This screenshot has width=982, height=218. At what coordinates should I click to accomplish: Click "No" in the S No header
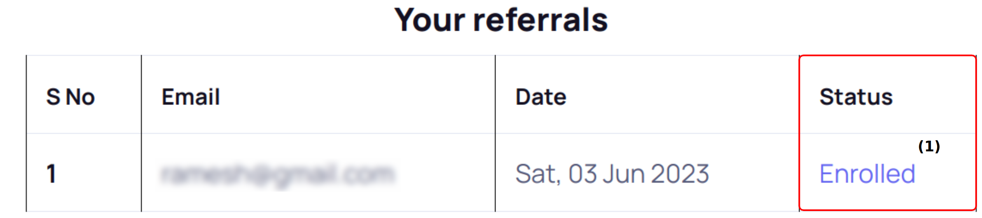[x=80, y=97]
